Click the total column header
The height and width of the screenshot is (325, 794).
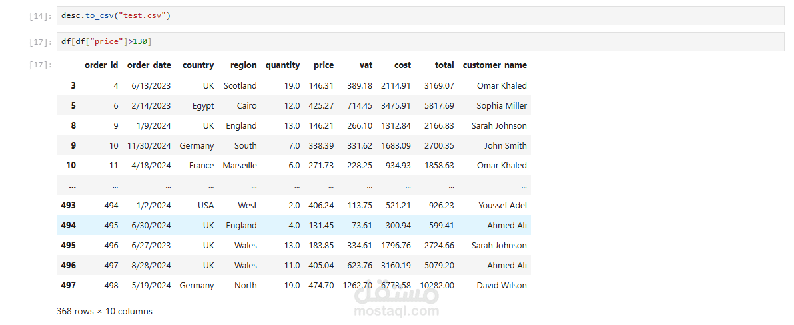point(444,65)
